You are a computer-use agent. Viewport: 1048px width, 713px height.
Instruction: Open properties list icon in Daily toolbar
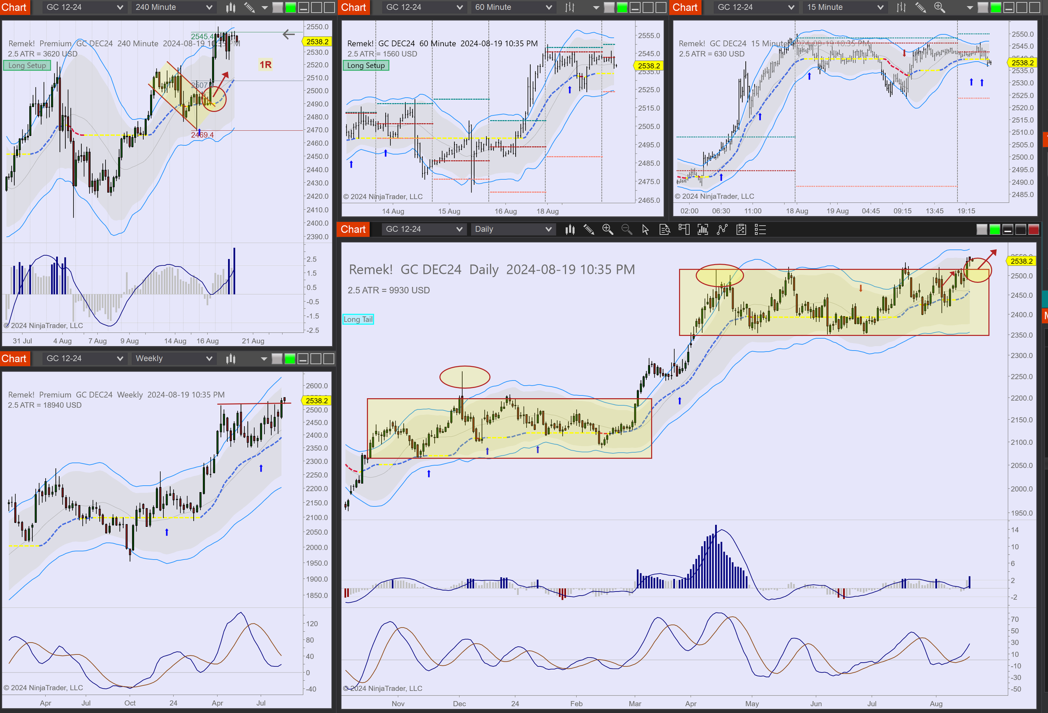tap(760, 230)
